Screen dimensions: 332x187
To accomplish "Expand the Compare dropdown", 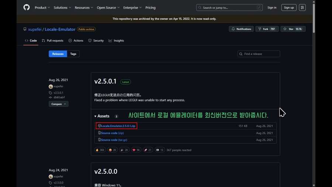I will [58, 104].
